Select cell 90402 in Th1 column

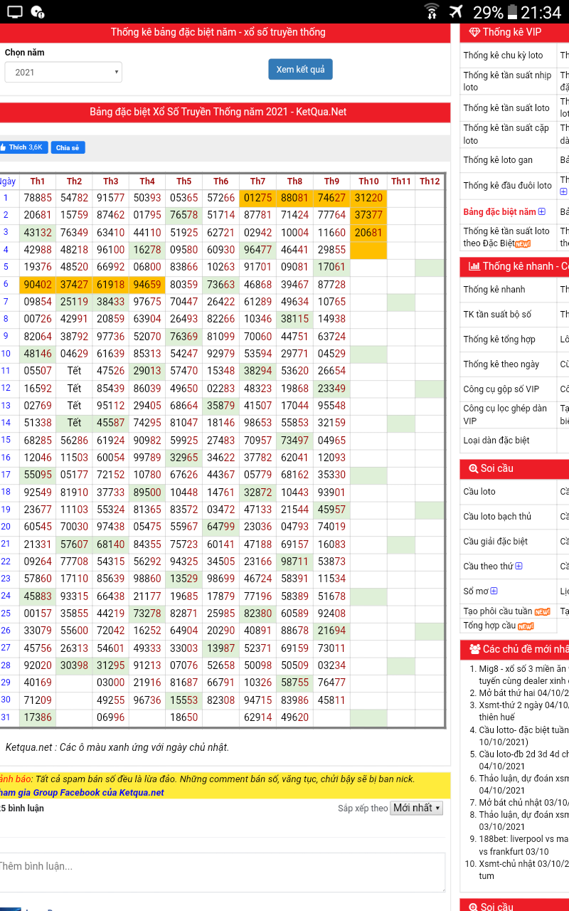tap(38, 285)
